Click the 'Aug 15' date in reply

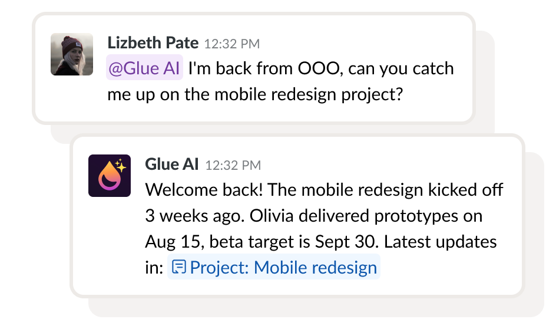174,242
